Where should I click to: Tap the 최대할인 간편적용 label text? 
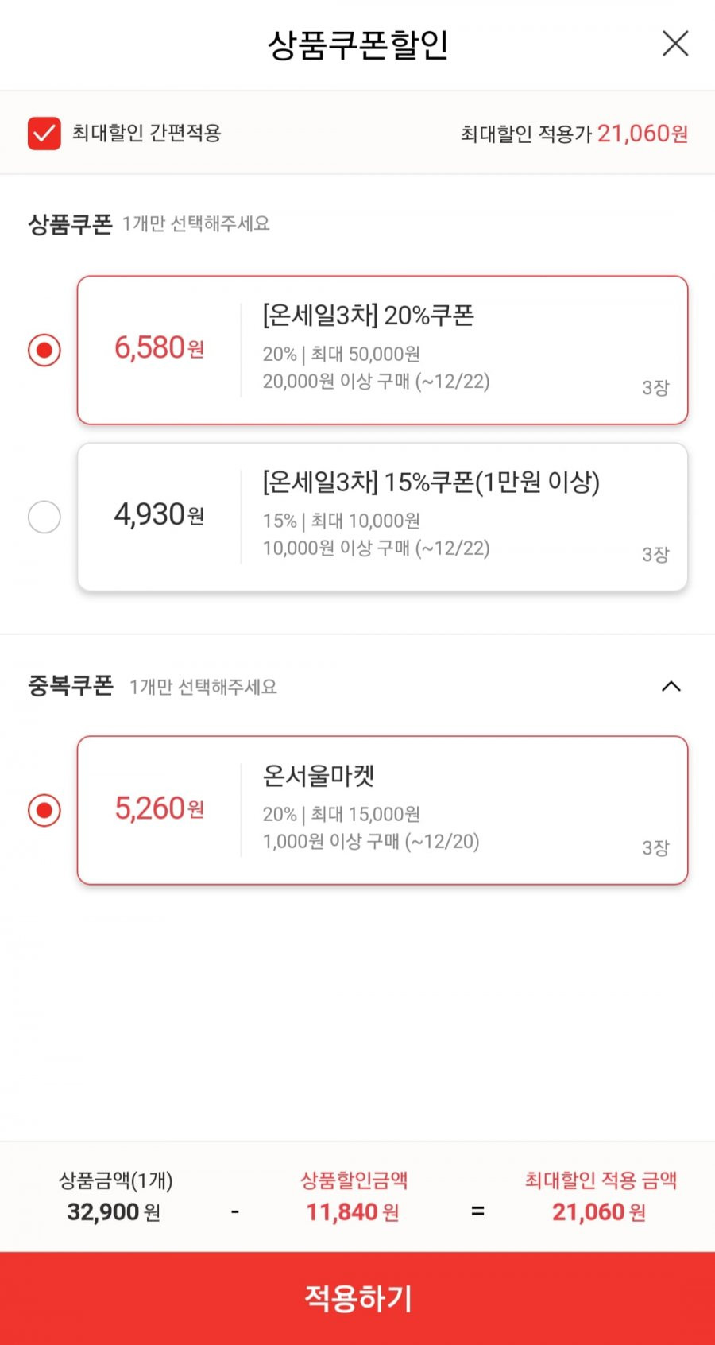[146, 133]
